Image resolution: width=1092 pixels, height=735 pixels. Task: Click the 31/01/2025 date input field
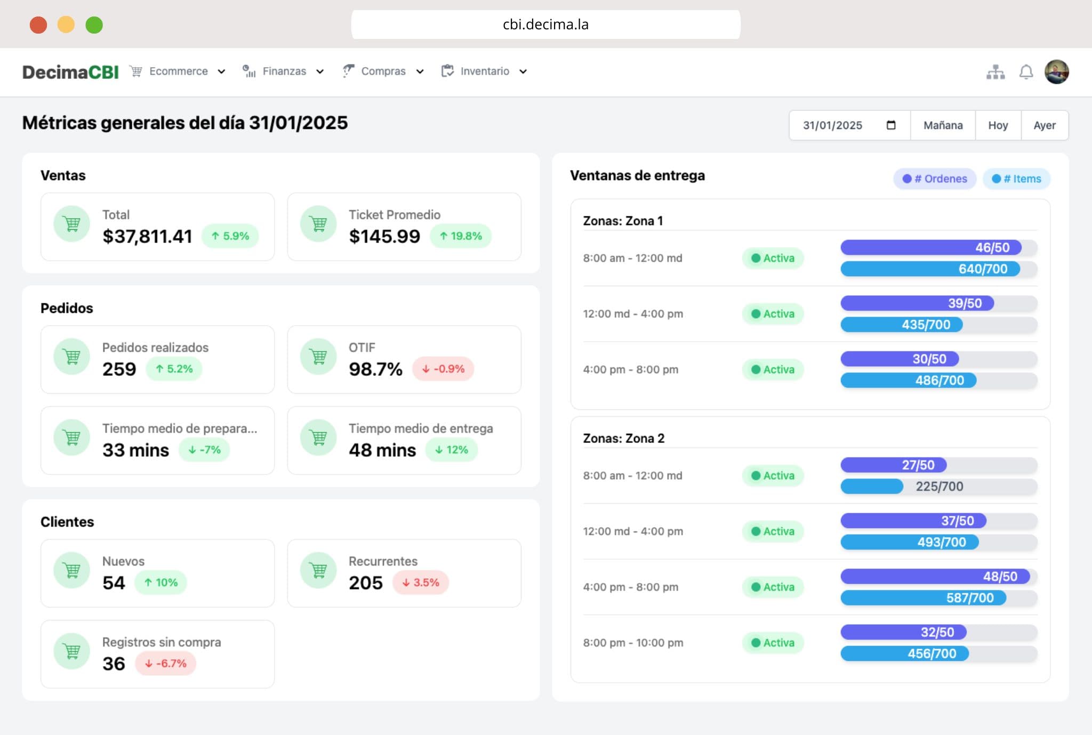(832, 125)
